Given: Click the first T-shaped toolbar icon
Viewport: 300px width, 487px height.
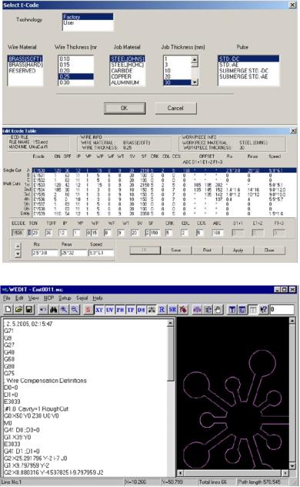Looking at the screenshot, I should pos(232,309).
